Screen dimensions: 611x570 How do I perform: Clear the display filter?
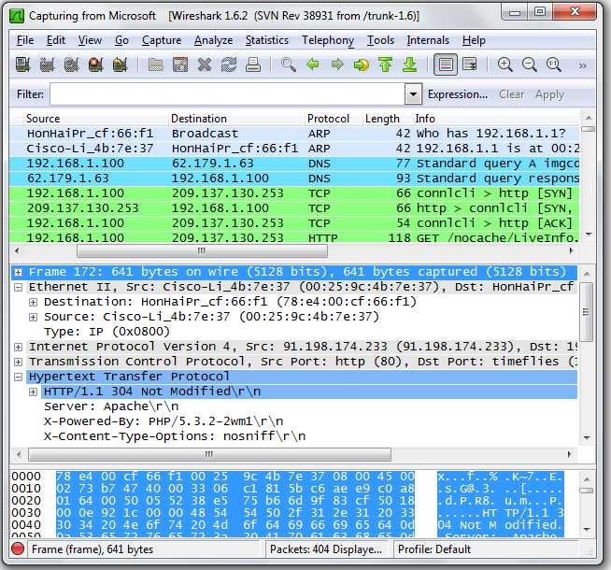click(511, 94)
